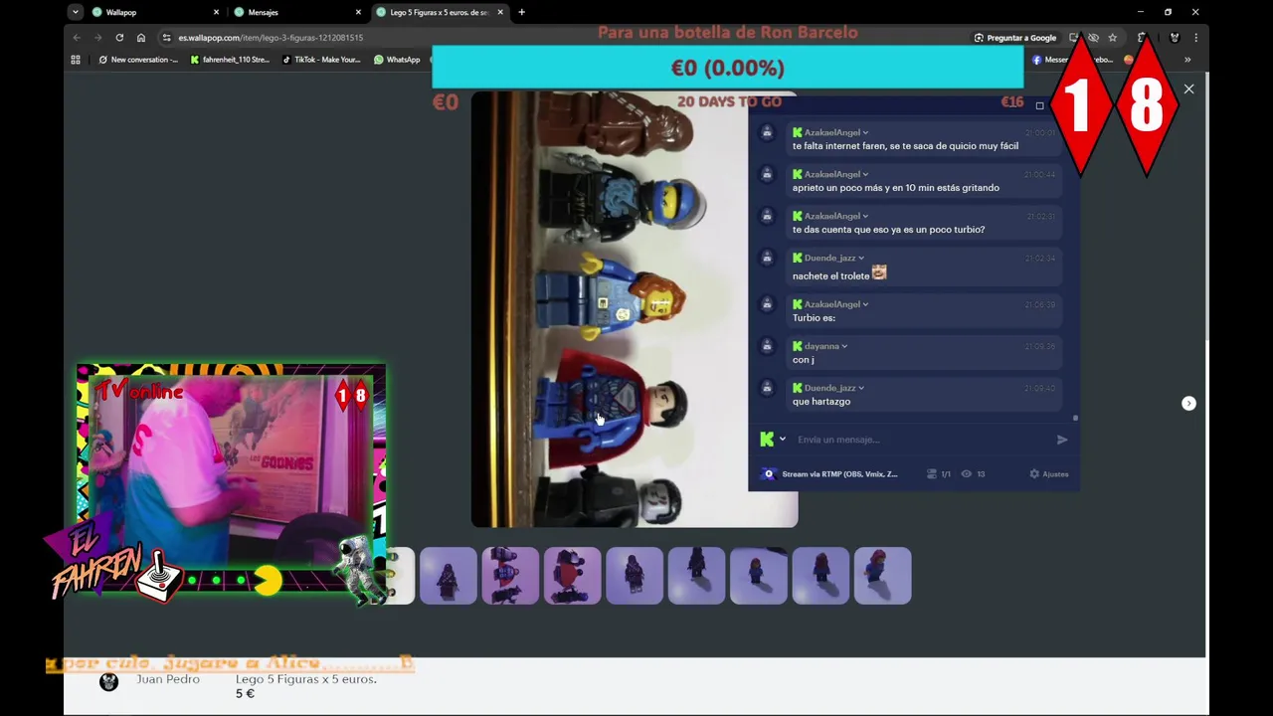Expand AzakaelAngel menu on 'Turbio es:' message
The image size is (1273, 716).
[865, 304]
